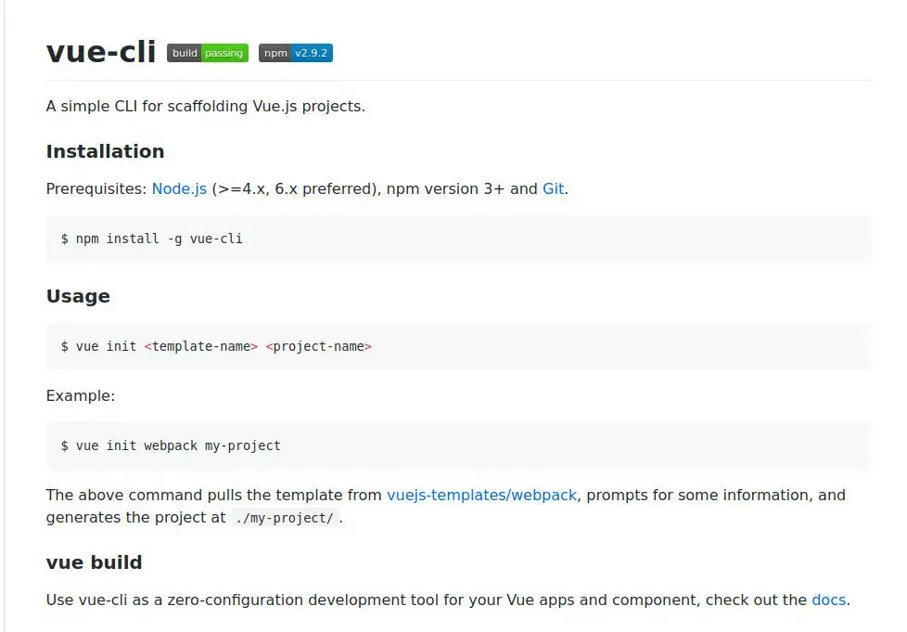The height and width of the screenshot is (632, 907).
Task: Click the simple CLI description sentence
Action: tap(205, 106)
